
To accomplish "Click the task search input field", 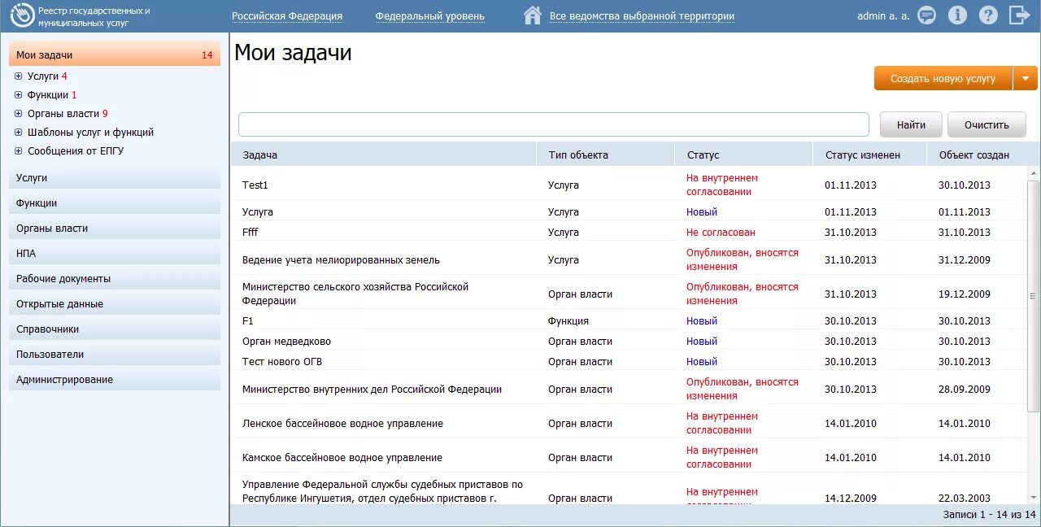I will [554, 124].
